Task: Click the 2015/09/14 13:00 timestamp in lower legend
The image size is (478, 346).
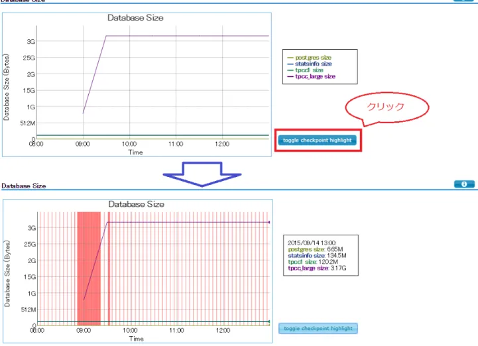Action: pyautogui.click(x=312, y=243)
